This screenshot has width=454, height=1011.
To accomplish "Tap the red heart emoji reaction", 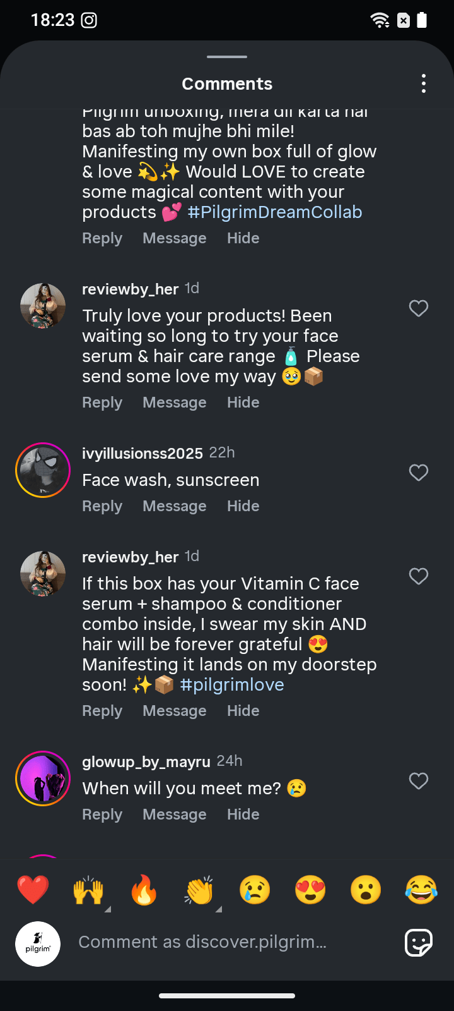I will coord(33,890).
